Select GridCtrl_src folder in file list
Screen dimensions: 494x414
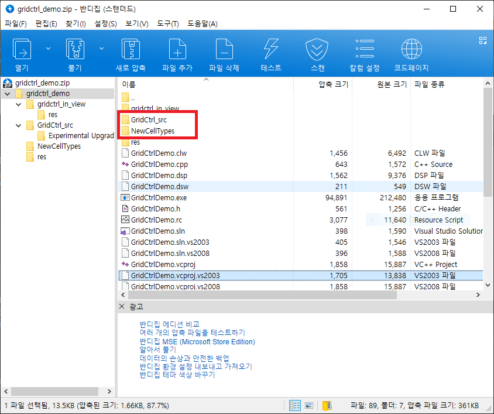pyautogui.click(x=149, y=120)
